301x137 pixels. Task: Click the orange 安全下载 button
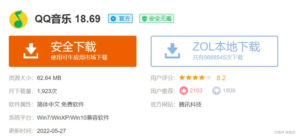coord(73,51)
